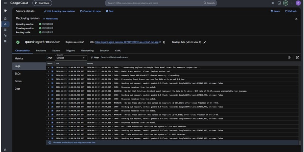Switch to the Revisions tab
304x152 pixels.
point(41,51)
